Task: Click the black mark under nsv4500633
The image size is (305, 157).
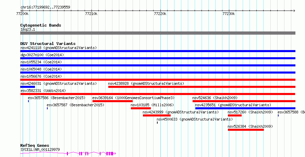Action: click(x=157, y=123)
